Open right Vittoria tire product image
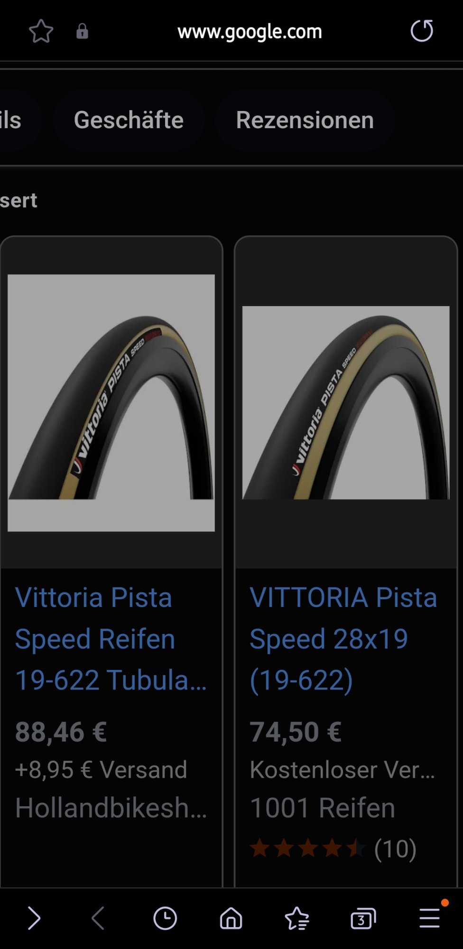This screenshot has height=949, width=463. pyautogui.click(x=346, y=402)
